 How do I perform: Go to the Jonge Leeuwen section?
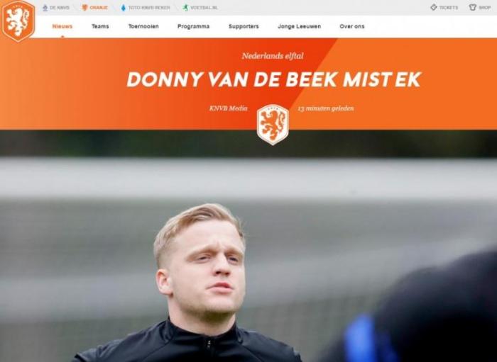pos(299,26)
